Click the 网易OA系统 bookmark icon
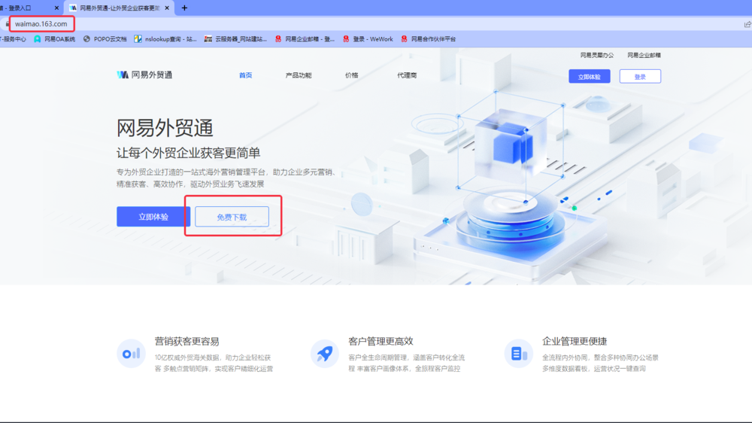752x423 pixels. point(38,39)
